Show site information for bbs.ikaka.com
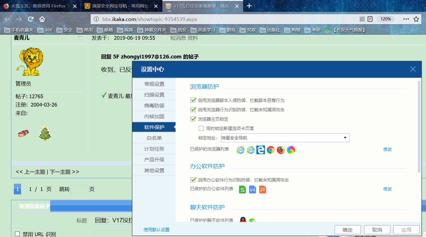 (x=96, y=19)
